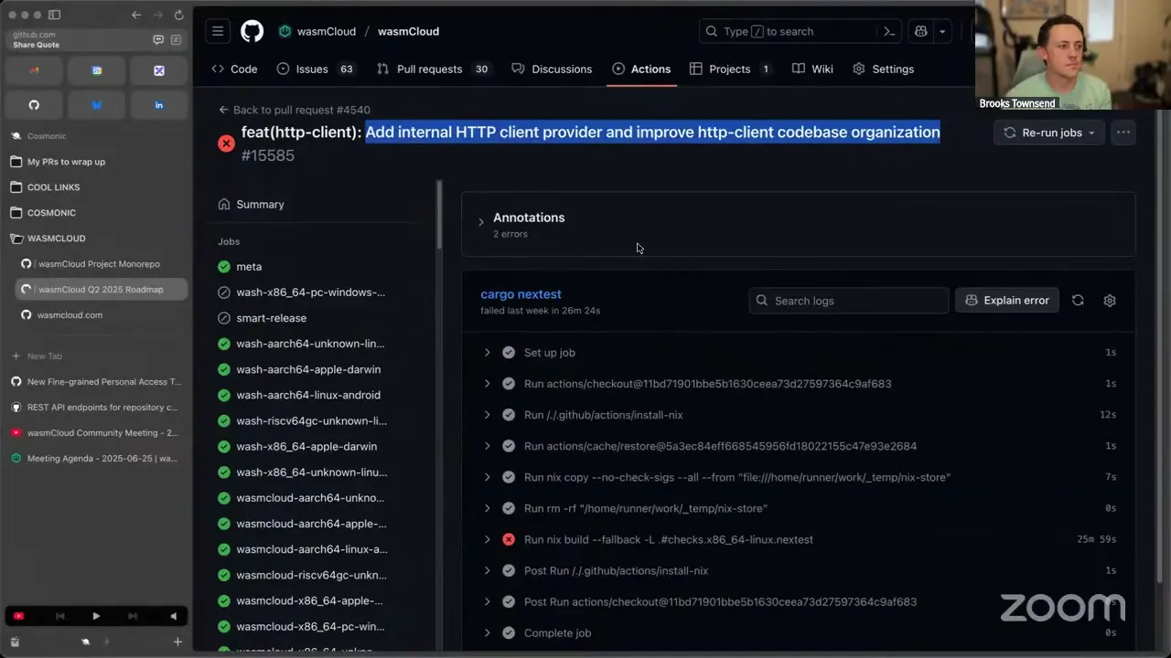
Task: Go back to pull request #4540
Action: pos(294,110)
